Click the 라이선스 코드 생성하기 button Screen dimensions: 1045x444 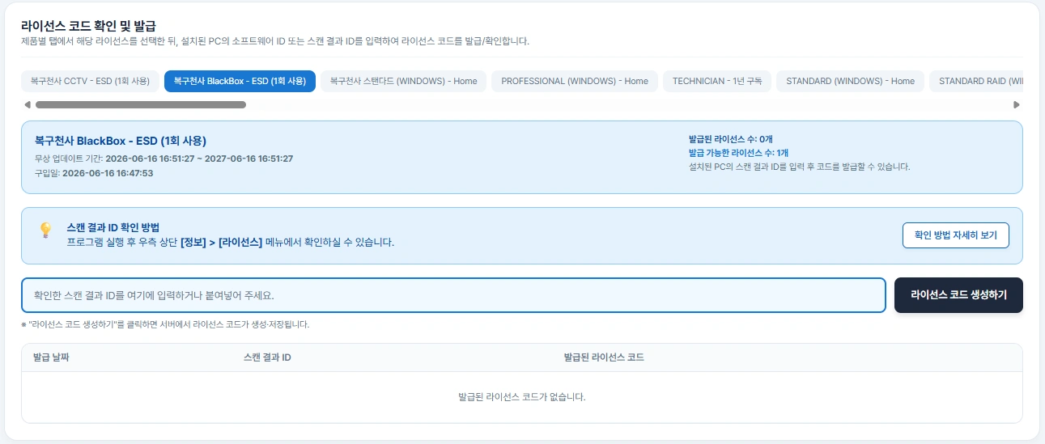[x=958, y=295]
